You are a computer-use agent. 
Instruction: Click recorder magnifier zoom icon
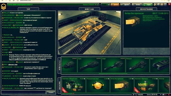(136, 95)
